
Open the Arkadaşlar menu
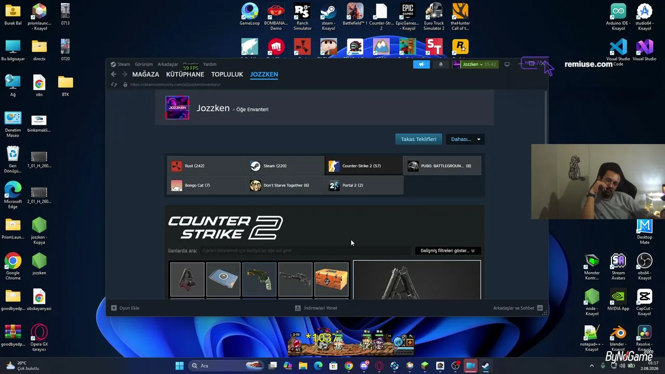[x=168, y=64]
